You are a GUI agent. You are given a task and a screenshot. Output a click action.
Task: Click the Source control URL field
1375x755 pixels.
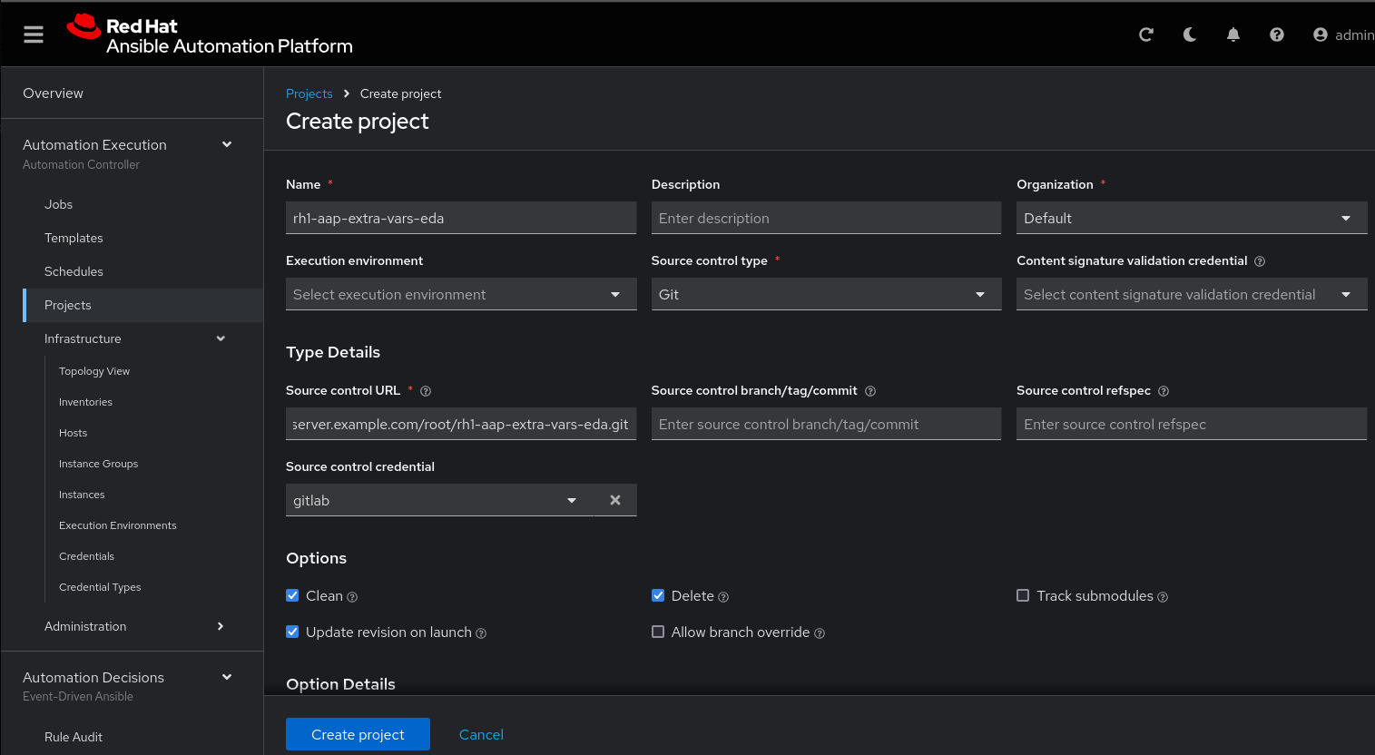pyautogui.click(x=461, y=424)
